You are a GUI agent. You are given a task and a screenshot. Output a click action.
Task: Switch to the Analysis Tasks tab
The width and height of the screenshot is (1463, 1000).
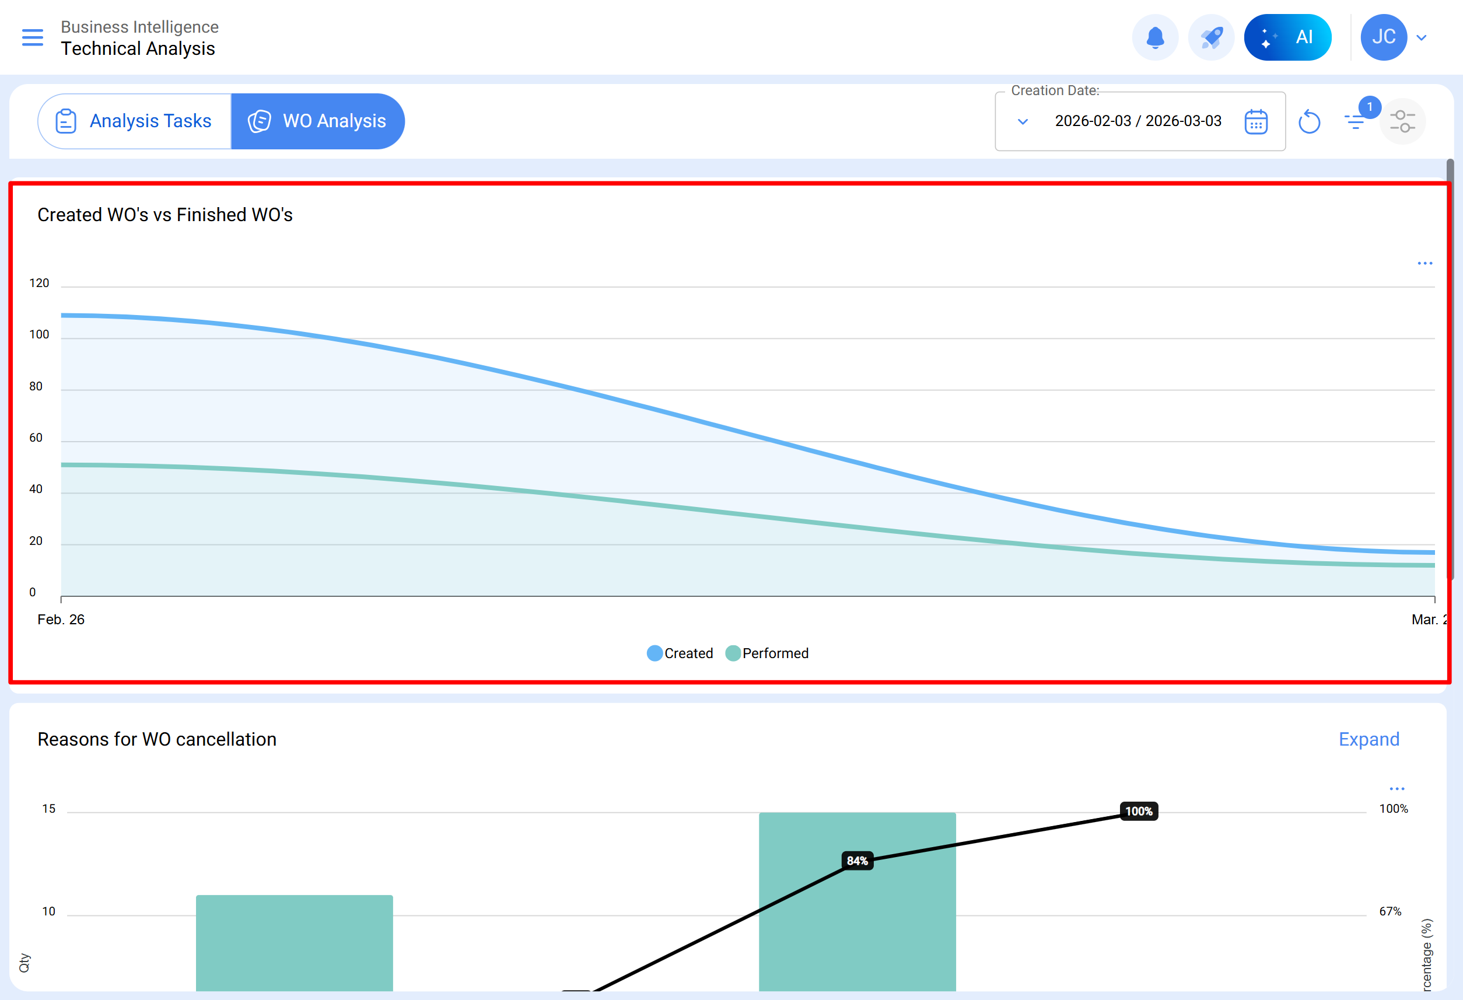click(135, 121)
